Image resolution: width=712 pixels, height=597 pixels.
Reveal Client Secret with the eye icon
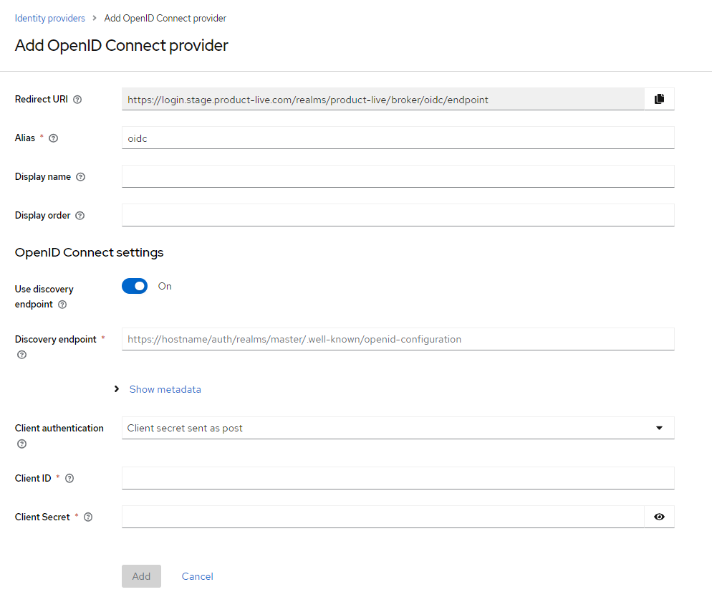pyautogui.click(x=659, y=517)
